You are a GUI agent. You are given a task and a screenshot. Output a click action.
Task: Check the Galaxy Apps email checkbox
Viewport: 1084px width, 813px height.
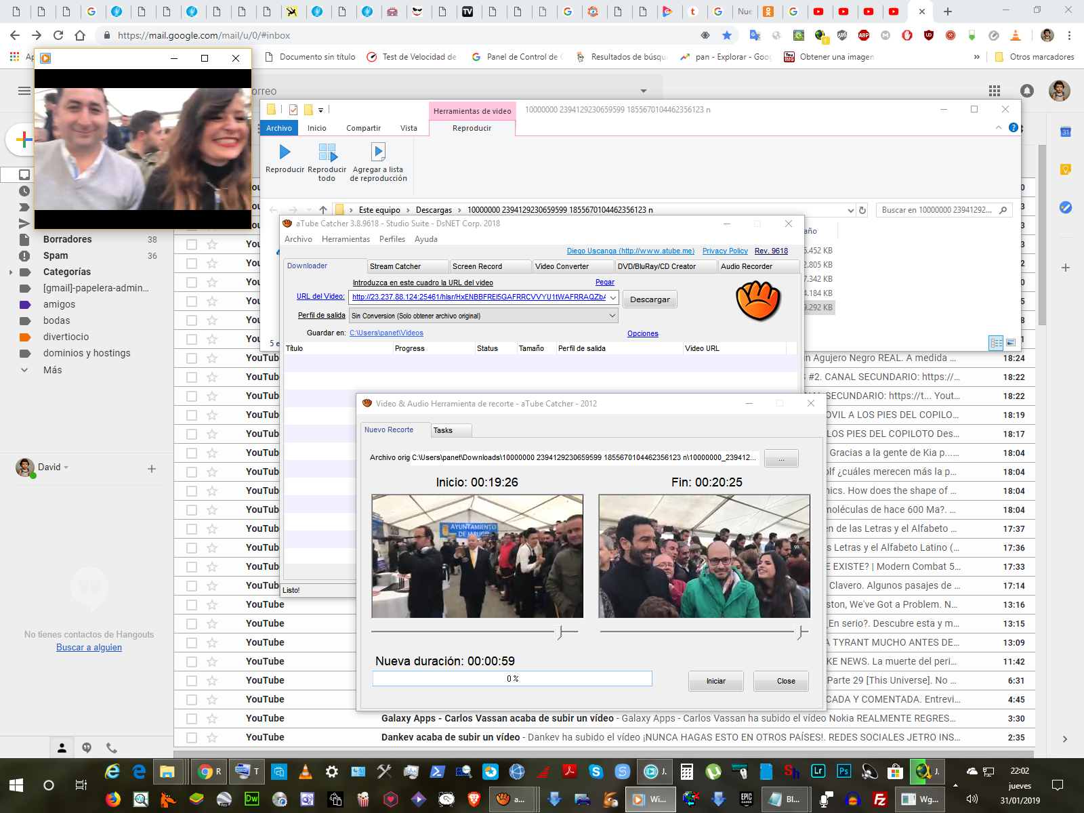click(192, 718)
